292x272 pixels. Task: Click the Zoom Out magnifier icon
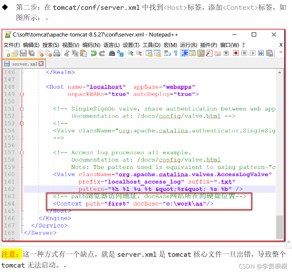coord(139,53)
